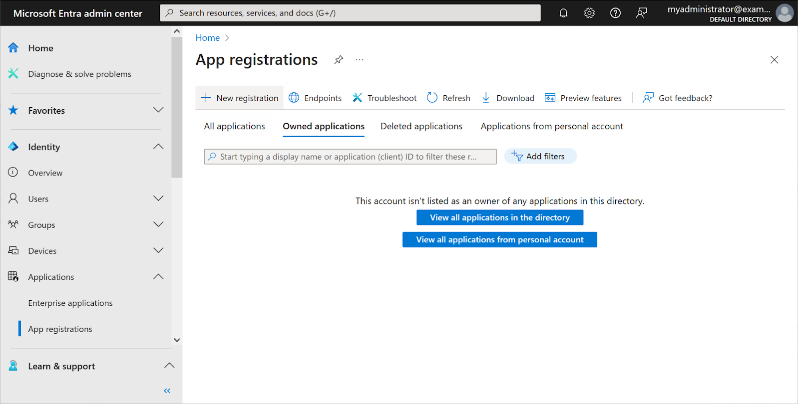Select App registrations in sidebar
Screen dimensions: 798x404
pos(60,329)
